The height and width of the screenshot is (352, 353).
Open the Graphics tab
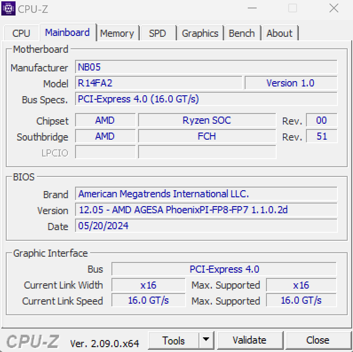click(200, 33)
